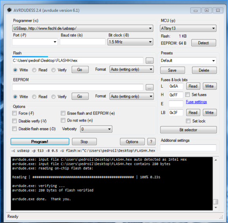Enable Do not write (-n) checkbox
The width and height of the screenshot is (228, 223).
pos(63,120)
